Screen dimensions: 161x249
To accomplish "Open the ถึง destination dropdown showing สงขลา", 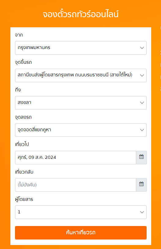I will coord(81,103).
